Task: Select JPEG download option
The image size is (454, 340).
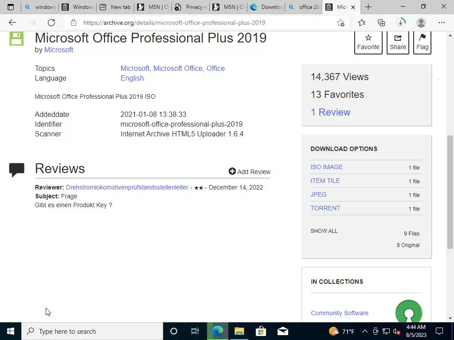Action: pyautogui.click(x=318, y=194)
